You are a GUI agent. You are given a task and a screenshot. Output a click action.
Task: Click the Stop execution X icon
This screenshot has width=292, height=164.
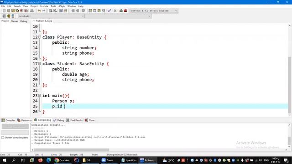(115, 11)
